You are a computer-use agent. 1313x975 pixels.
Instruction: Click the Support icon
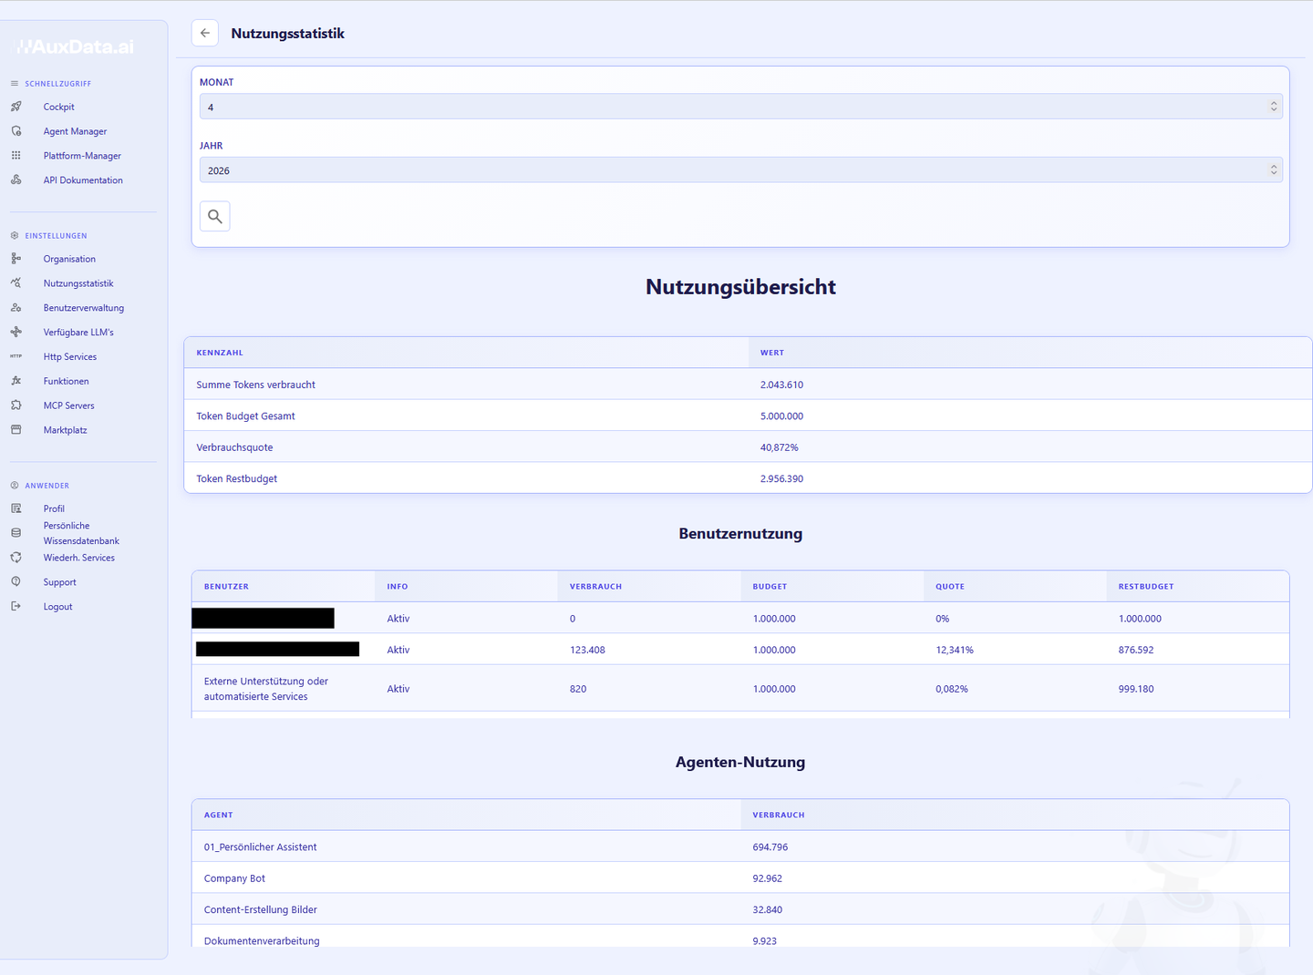[16, 581]
